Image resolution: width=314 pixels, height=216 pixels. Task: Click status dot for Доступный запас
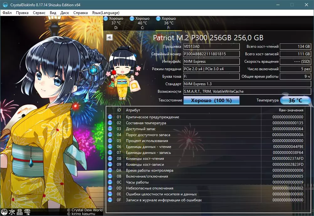pos(110,129)
